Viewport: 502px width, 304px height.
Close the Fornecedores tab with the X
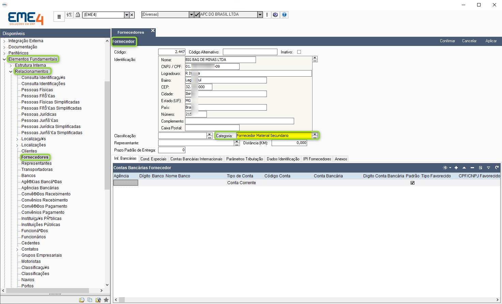coord(153,31)
